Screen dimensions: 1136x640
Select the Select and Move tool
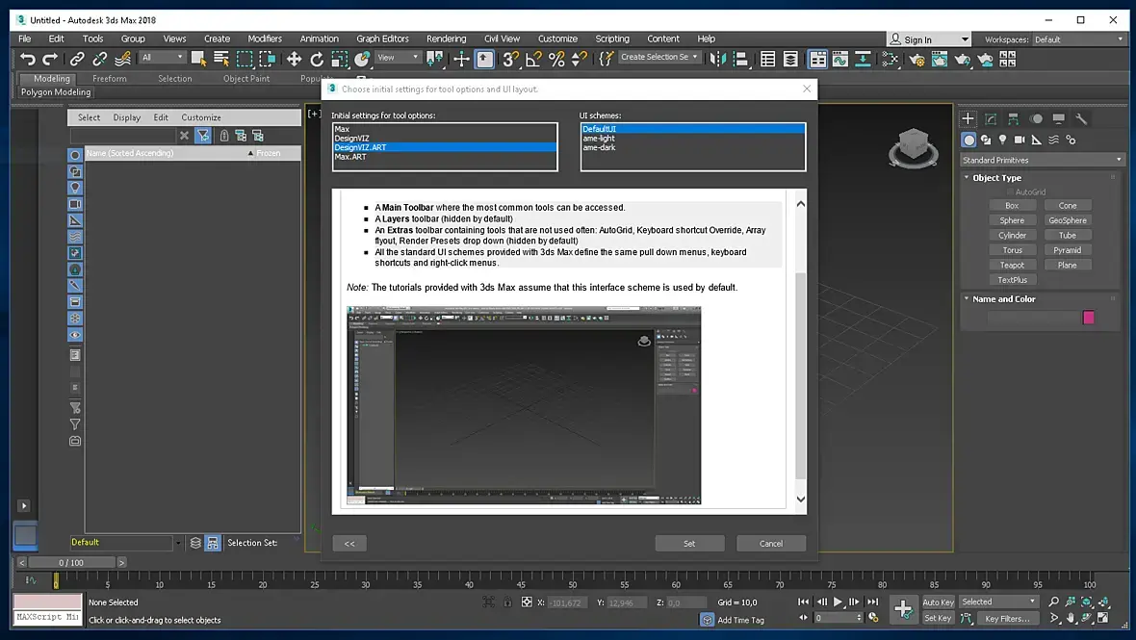(294, 59)
